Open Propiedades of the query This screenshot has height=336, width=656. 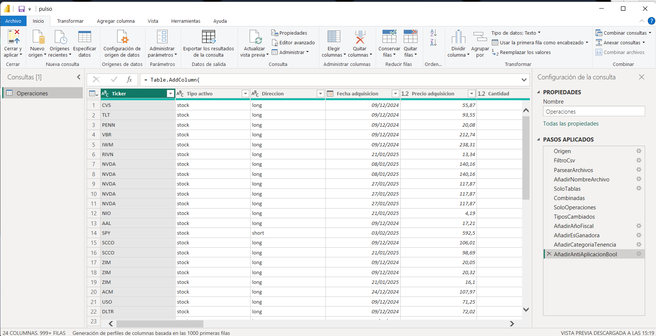click(289, 33)
